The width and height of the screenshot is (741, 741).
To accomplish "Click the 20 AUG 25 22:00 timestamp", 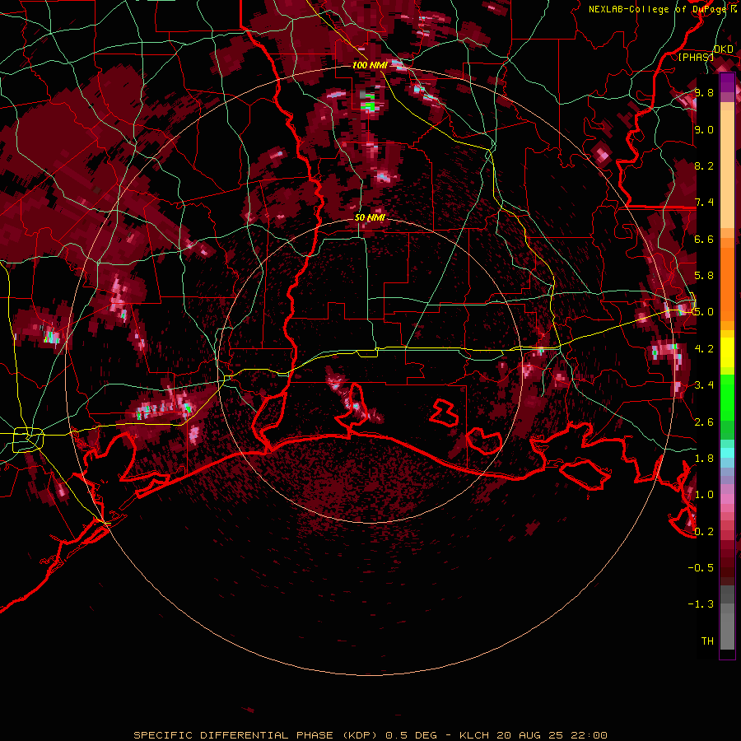I will 552,735.
